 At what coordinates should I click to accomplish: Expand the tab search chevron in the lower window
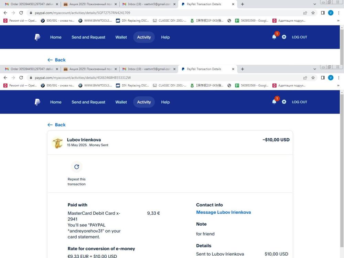tap(315, 69)
